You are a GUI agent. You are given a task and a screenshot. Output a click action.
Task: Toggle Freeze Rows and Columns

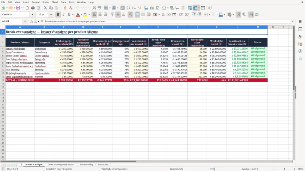point(195,8)
